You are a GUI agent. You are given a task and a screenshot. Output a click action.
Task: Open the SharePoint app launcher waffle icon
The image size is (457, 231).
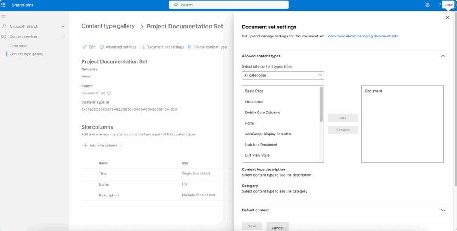(4, 5)
